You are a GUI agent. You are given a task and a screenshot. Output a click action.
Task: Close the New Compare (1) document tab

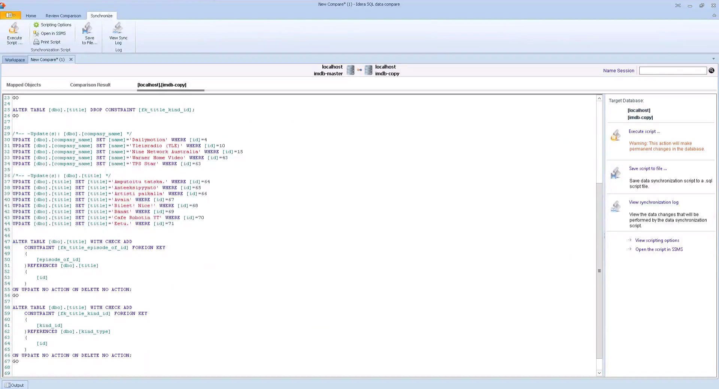pos(71,59)
